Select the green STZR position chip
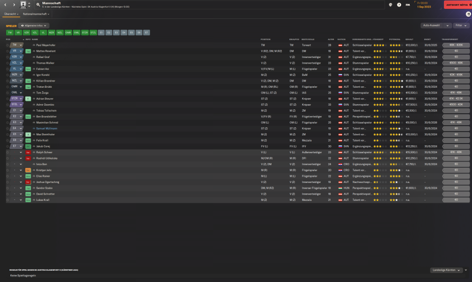This screenshot has width=472, height=282. pyautogui.click(x=84, y=33)
